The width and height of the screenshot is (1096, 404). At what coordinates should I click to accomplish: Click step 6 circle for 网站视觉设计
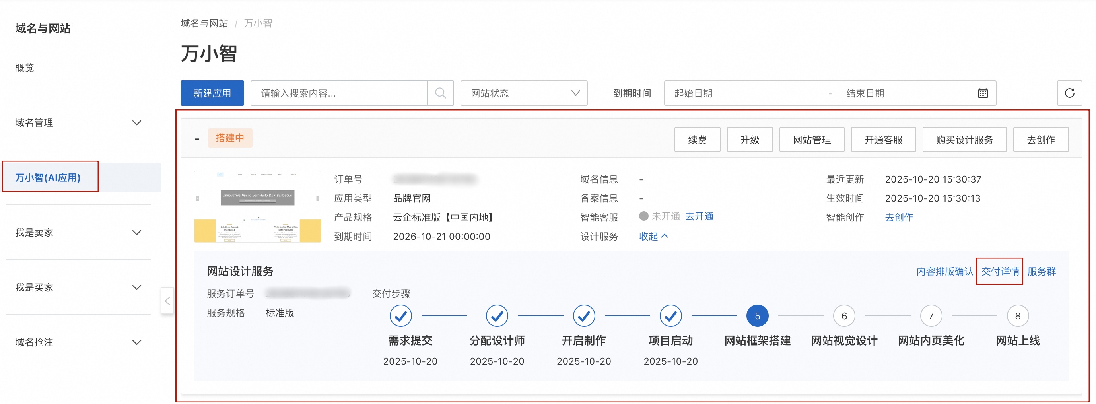(x=844, y=316)
